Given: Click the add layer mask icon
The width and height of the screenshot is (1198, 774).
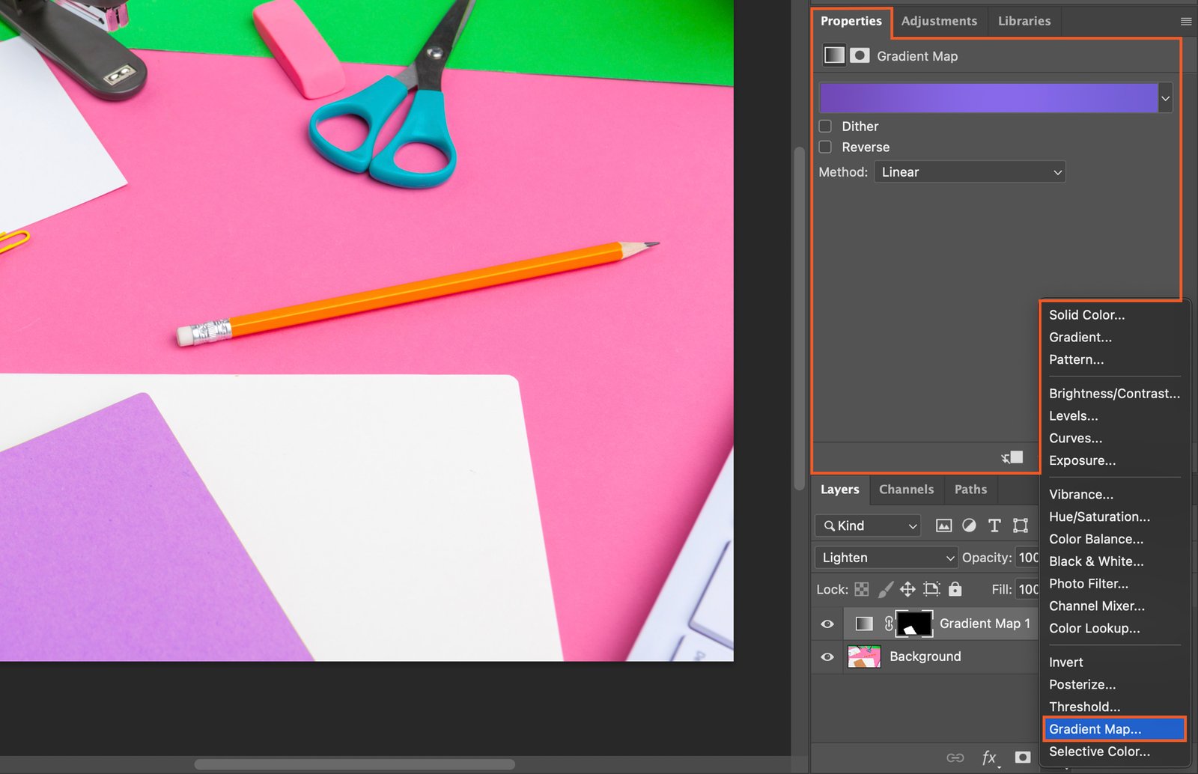Looking at the screenshot, I should pos(1023,758).
